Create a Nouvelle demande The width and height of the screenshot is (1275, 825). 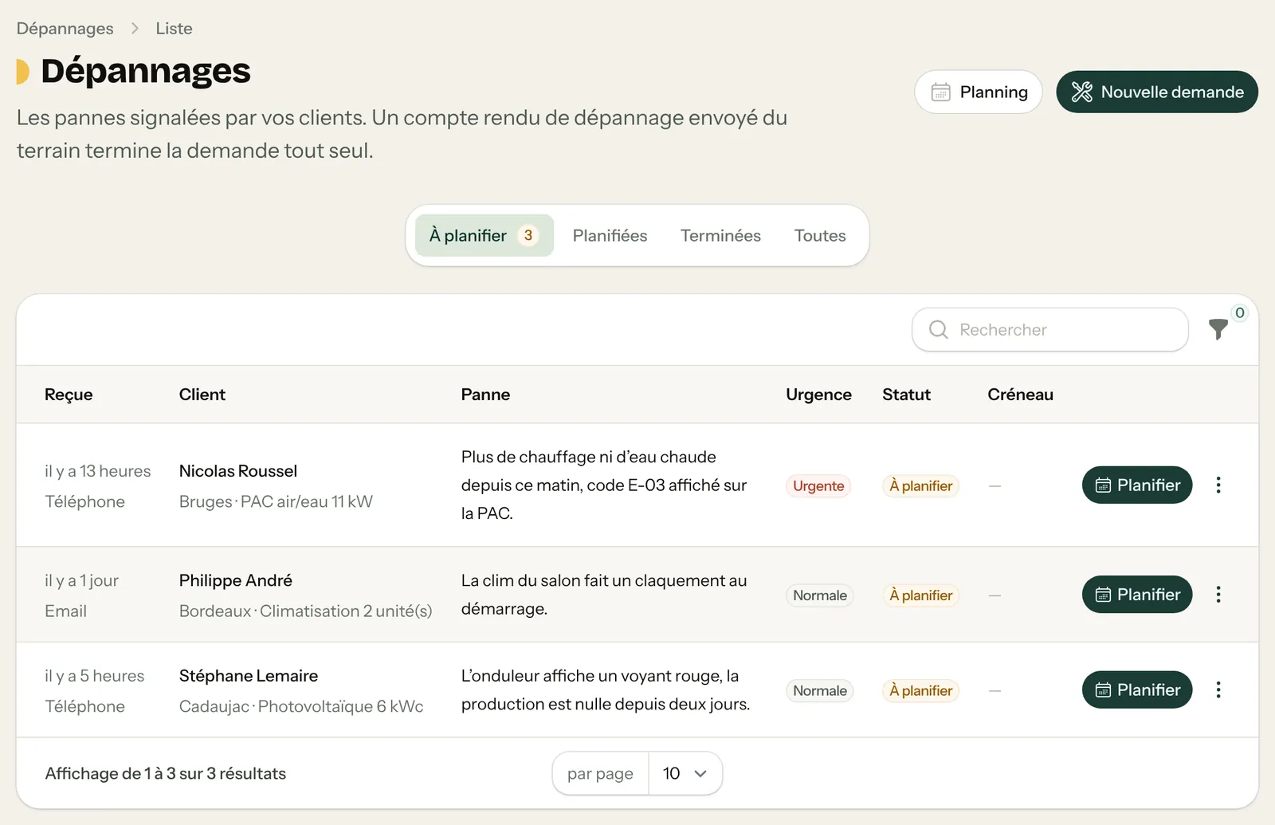[1157, 92]
